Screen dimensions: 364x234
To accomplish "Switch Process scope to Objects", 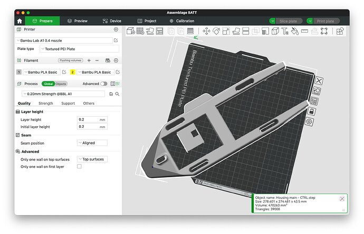I will click(61, 84).
